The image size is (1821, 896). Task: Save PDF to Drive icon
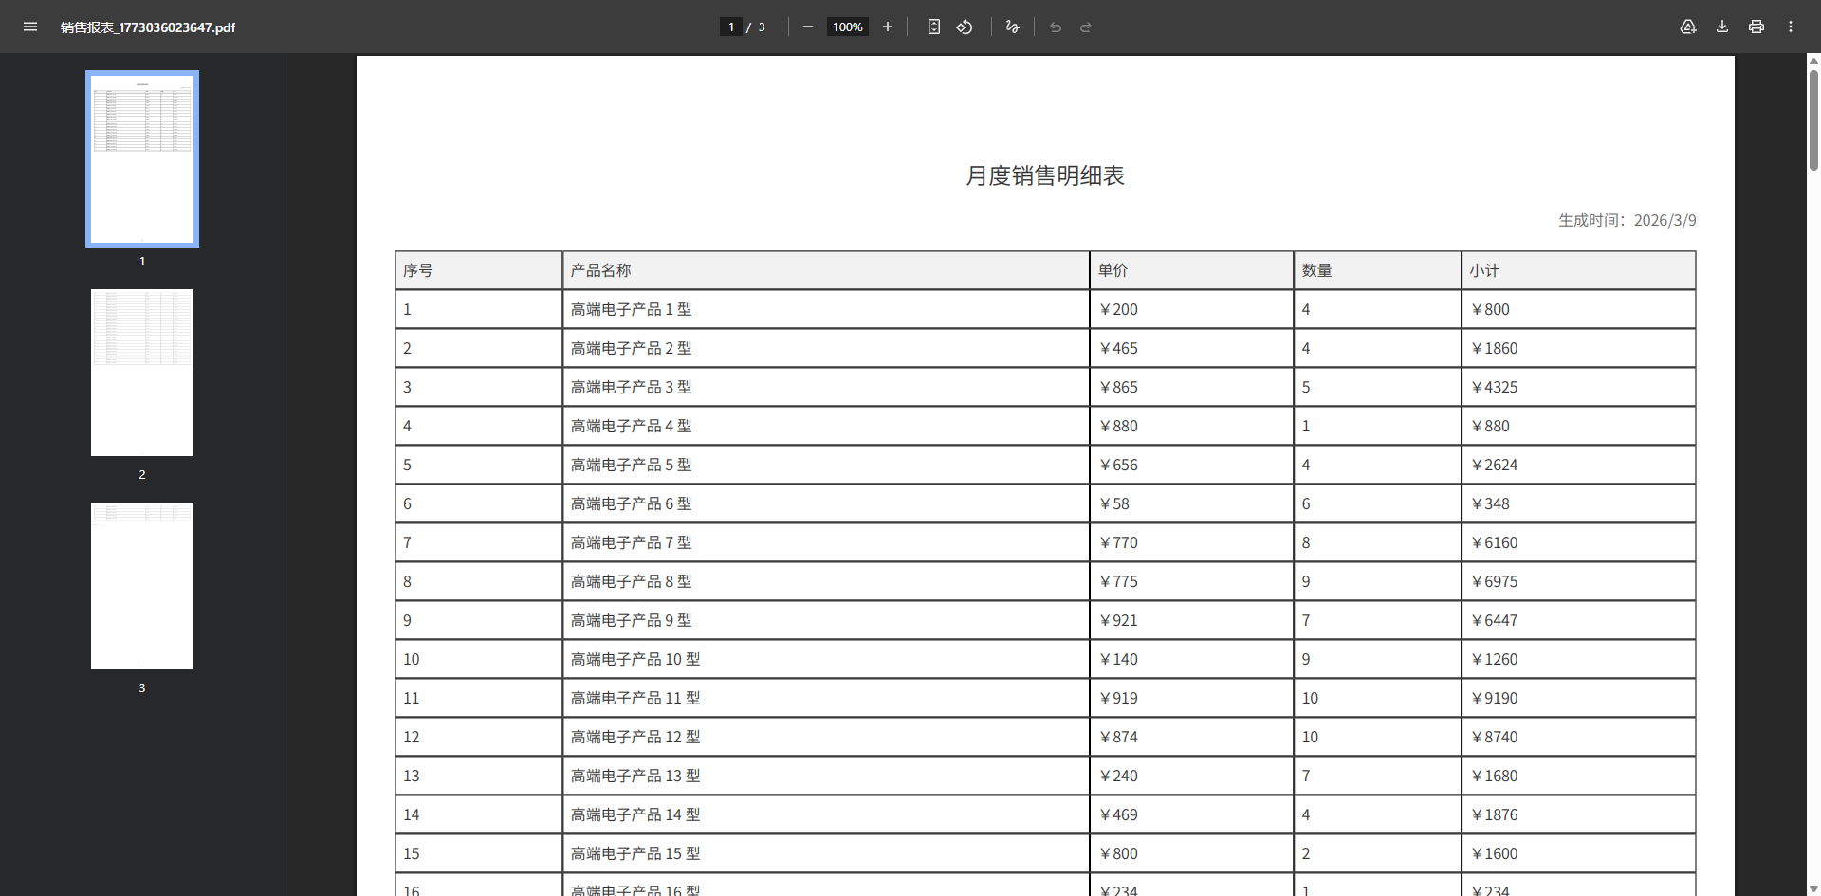pyautogui.click(x=1688, y=27)
